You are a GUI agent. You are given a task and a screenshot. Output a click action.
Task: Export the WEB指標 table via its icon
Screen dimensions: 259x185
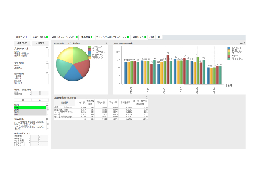[146, 98]
